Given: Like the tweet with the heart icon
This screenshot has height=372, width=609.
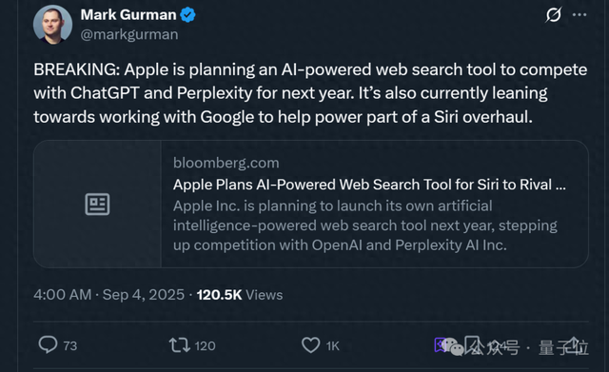Looking at the screenshot, I should coord(311,345).
